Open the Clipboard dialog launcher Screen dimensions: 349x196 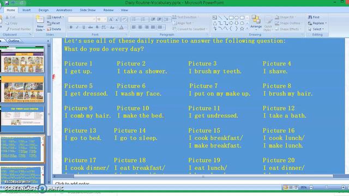pos(30,34)
